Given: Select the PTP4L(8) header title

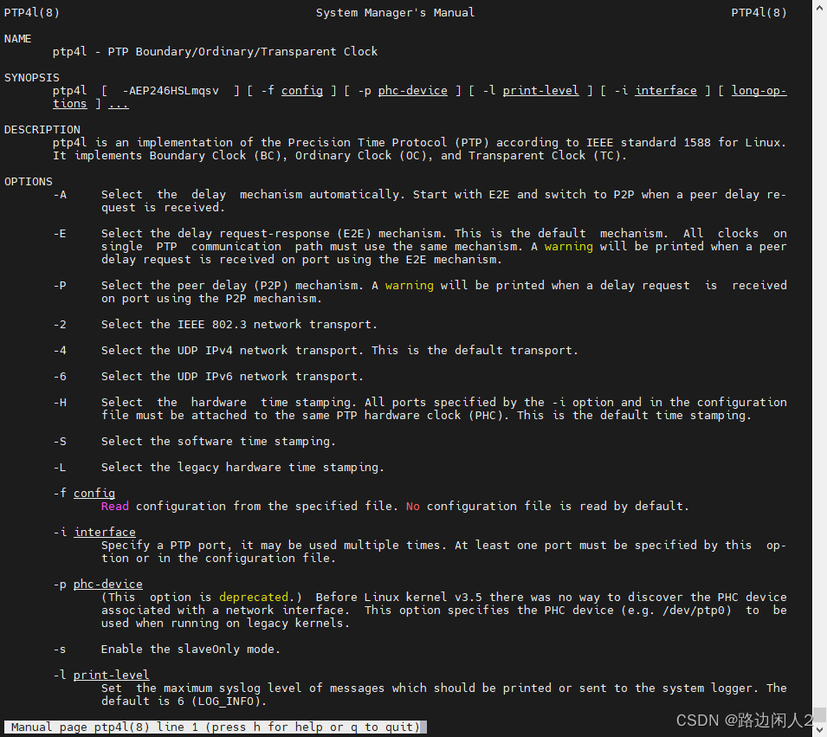Looking at the screenshot, I should tap(32, 12).
